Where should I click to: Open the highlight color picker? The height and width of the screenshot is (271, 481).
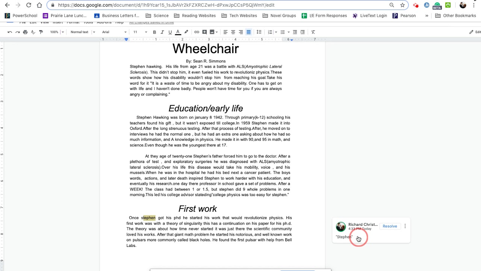[186, 32]
